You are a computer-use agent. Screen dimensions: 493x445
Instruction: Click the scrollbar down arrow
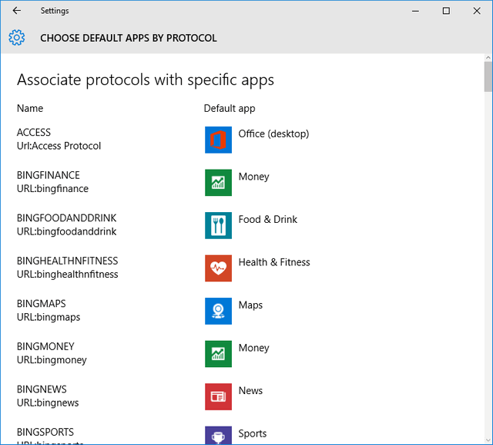pos(488,440)
